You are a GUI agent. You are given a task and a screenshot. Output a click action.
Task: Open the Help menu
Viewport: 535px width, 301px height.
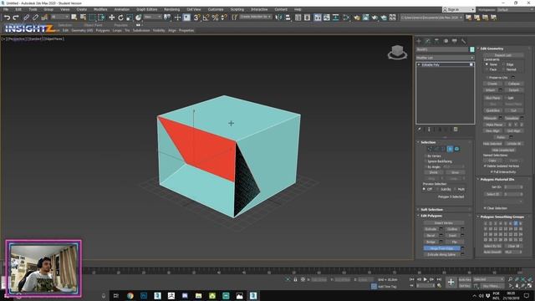[x=298, y=9]
